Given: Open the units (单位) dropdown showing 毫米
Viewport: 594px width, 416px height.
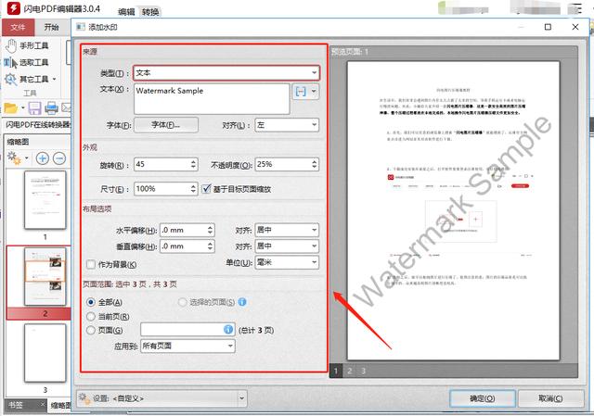Looking at the screenshot, I should (x=287, y=262).
